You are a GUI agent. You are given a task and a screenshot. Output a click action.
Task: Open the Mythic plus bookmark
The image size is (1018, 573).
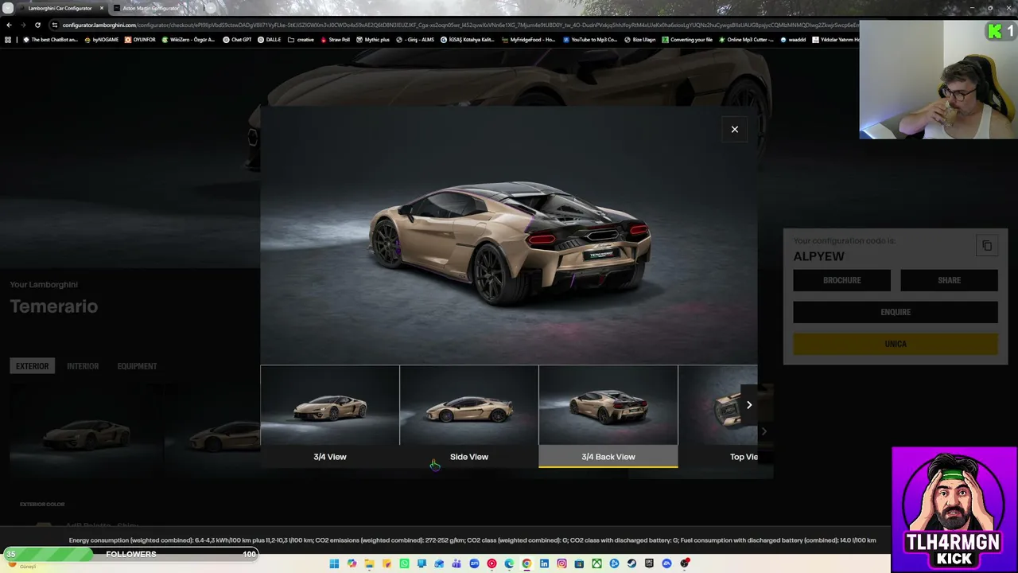click(373, 40)
